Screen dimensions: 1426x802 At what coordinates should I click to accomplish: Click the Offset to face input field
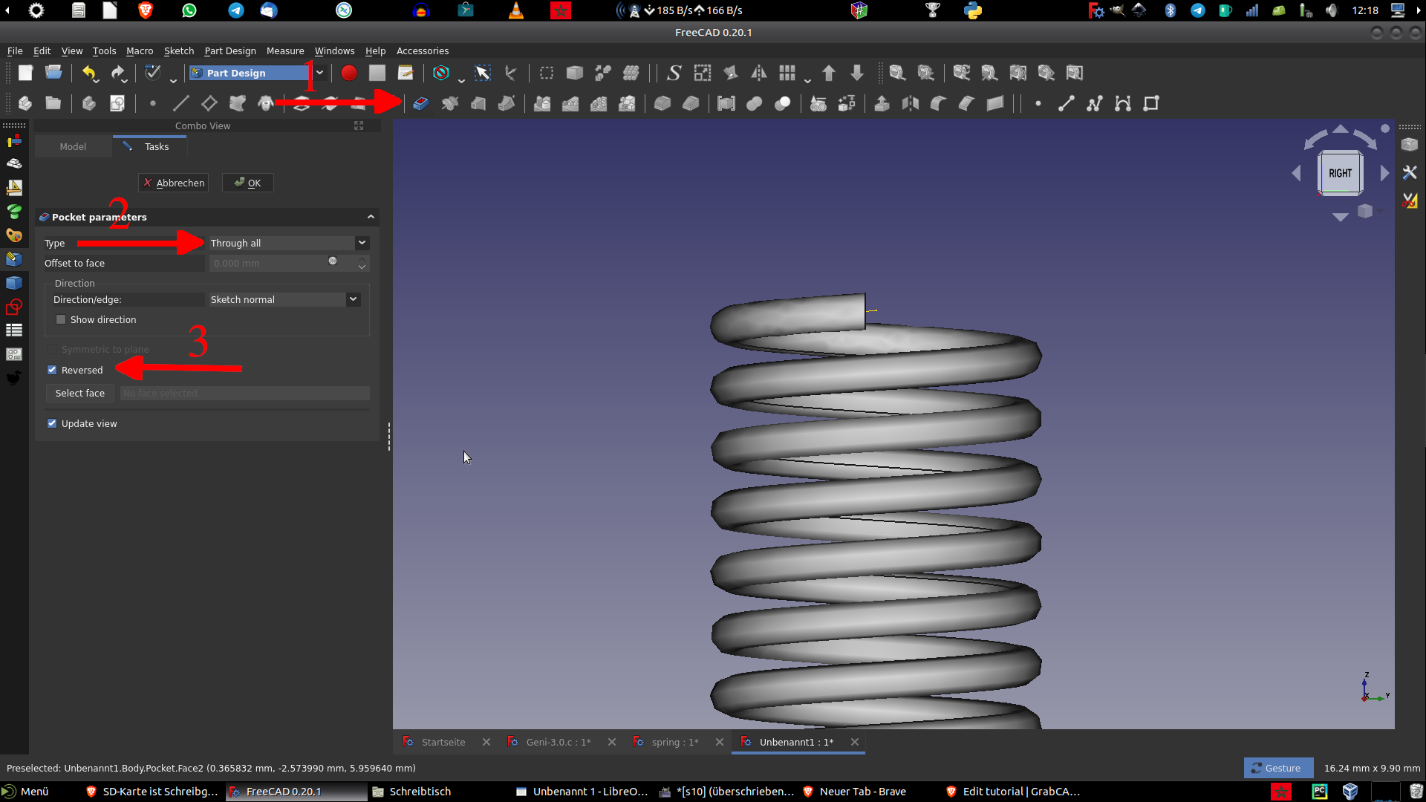click(289, 263)
